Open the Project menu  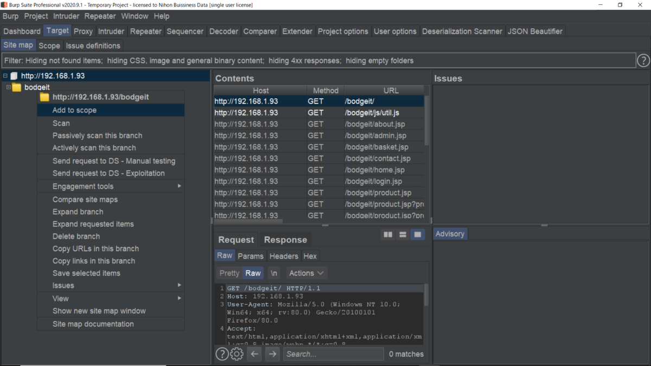(x=36, y=16)
